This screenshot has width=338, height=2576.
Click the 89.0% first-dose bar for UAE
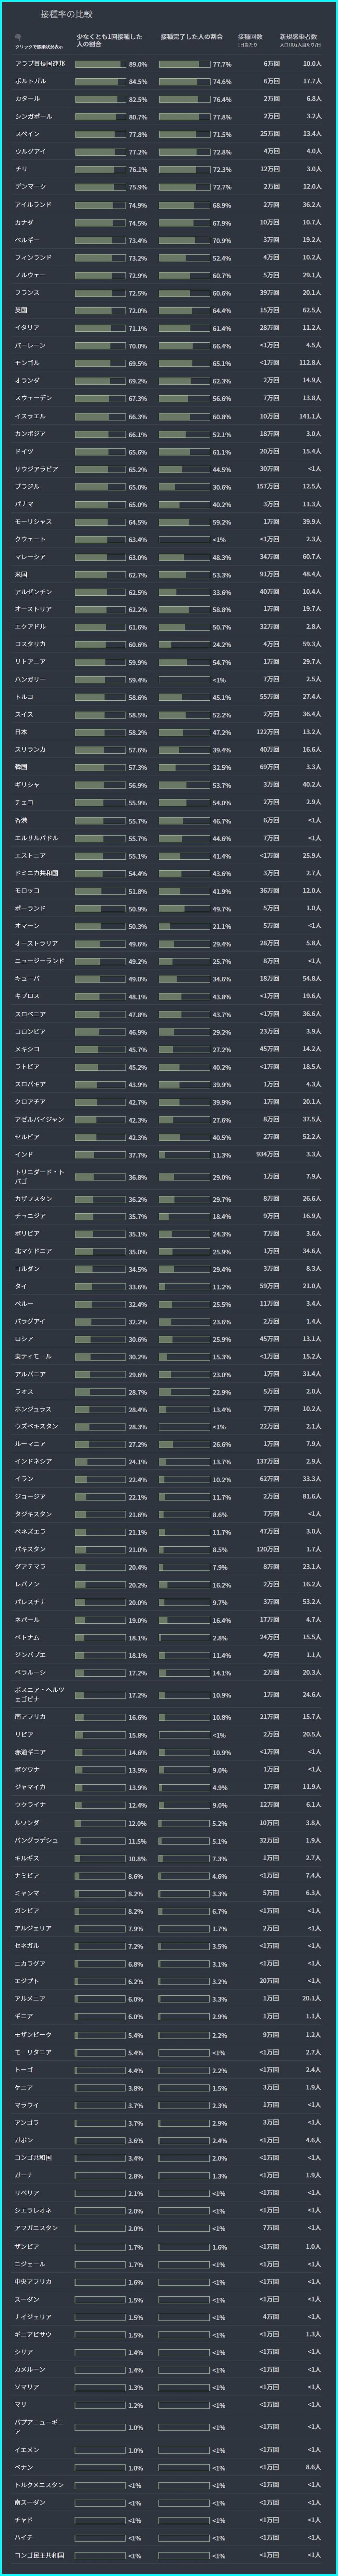click(x=100, y=64)
